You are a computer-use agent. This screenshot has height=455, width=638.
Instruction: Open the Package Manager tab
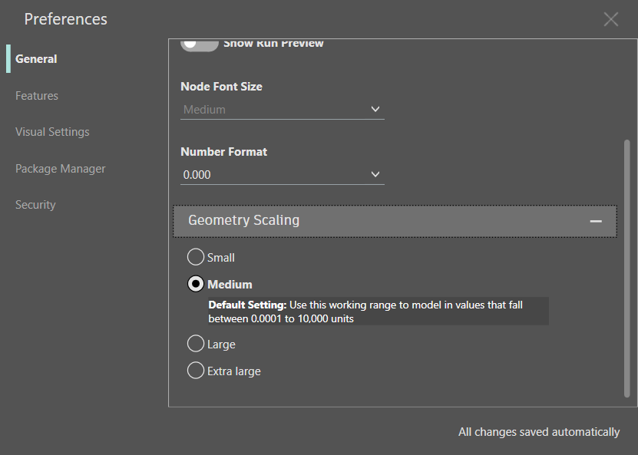point(61,169)
